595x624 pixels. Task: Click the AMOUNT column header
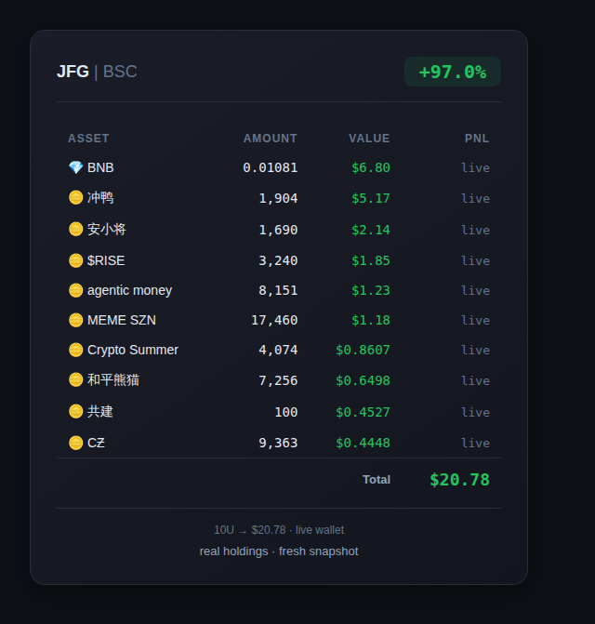(x=271, y=138)
